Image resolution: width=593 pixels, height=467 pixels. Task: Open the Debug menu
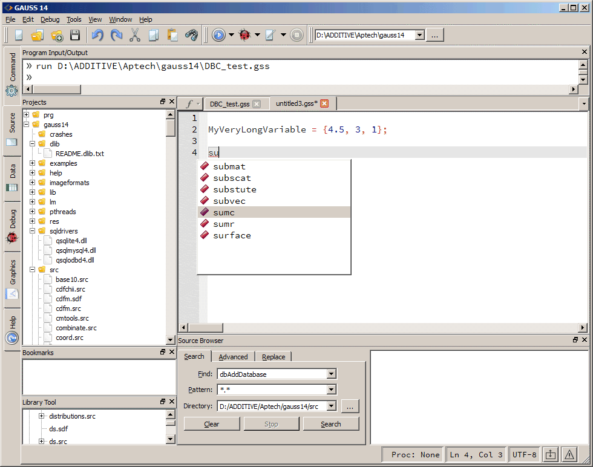click(x=50, y=20)
